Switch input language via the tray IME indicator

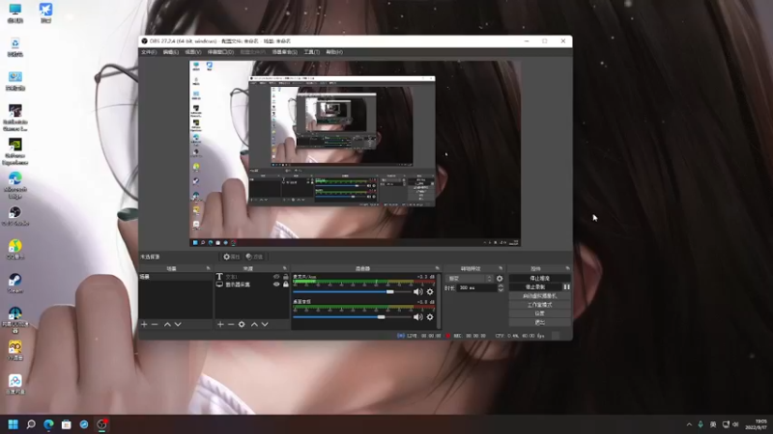(x=713, y=424)
